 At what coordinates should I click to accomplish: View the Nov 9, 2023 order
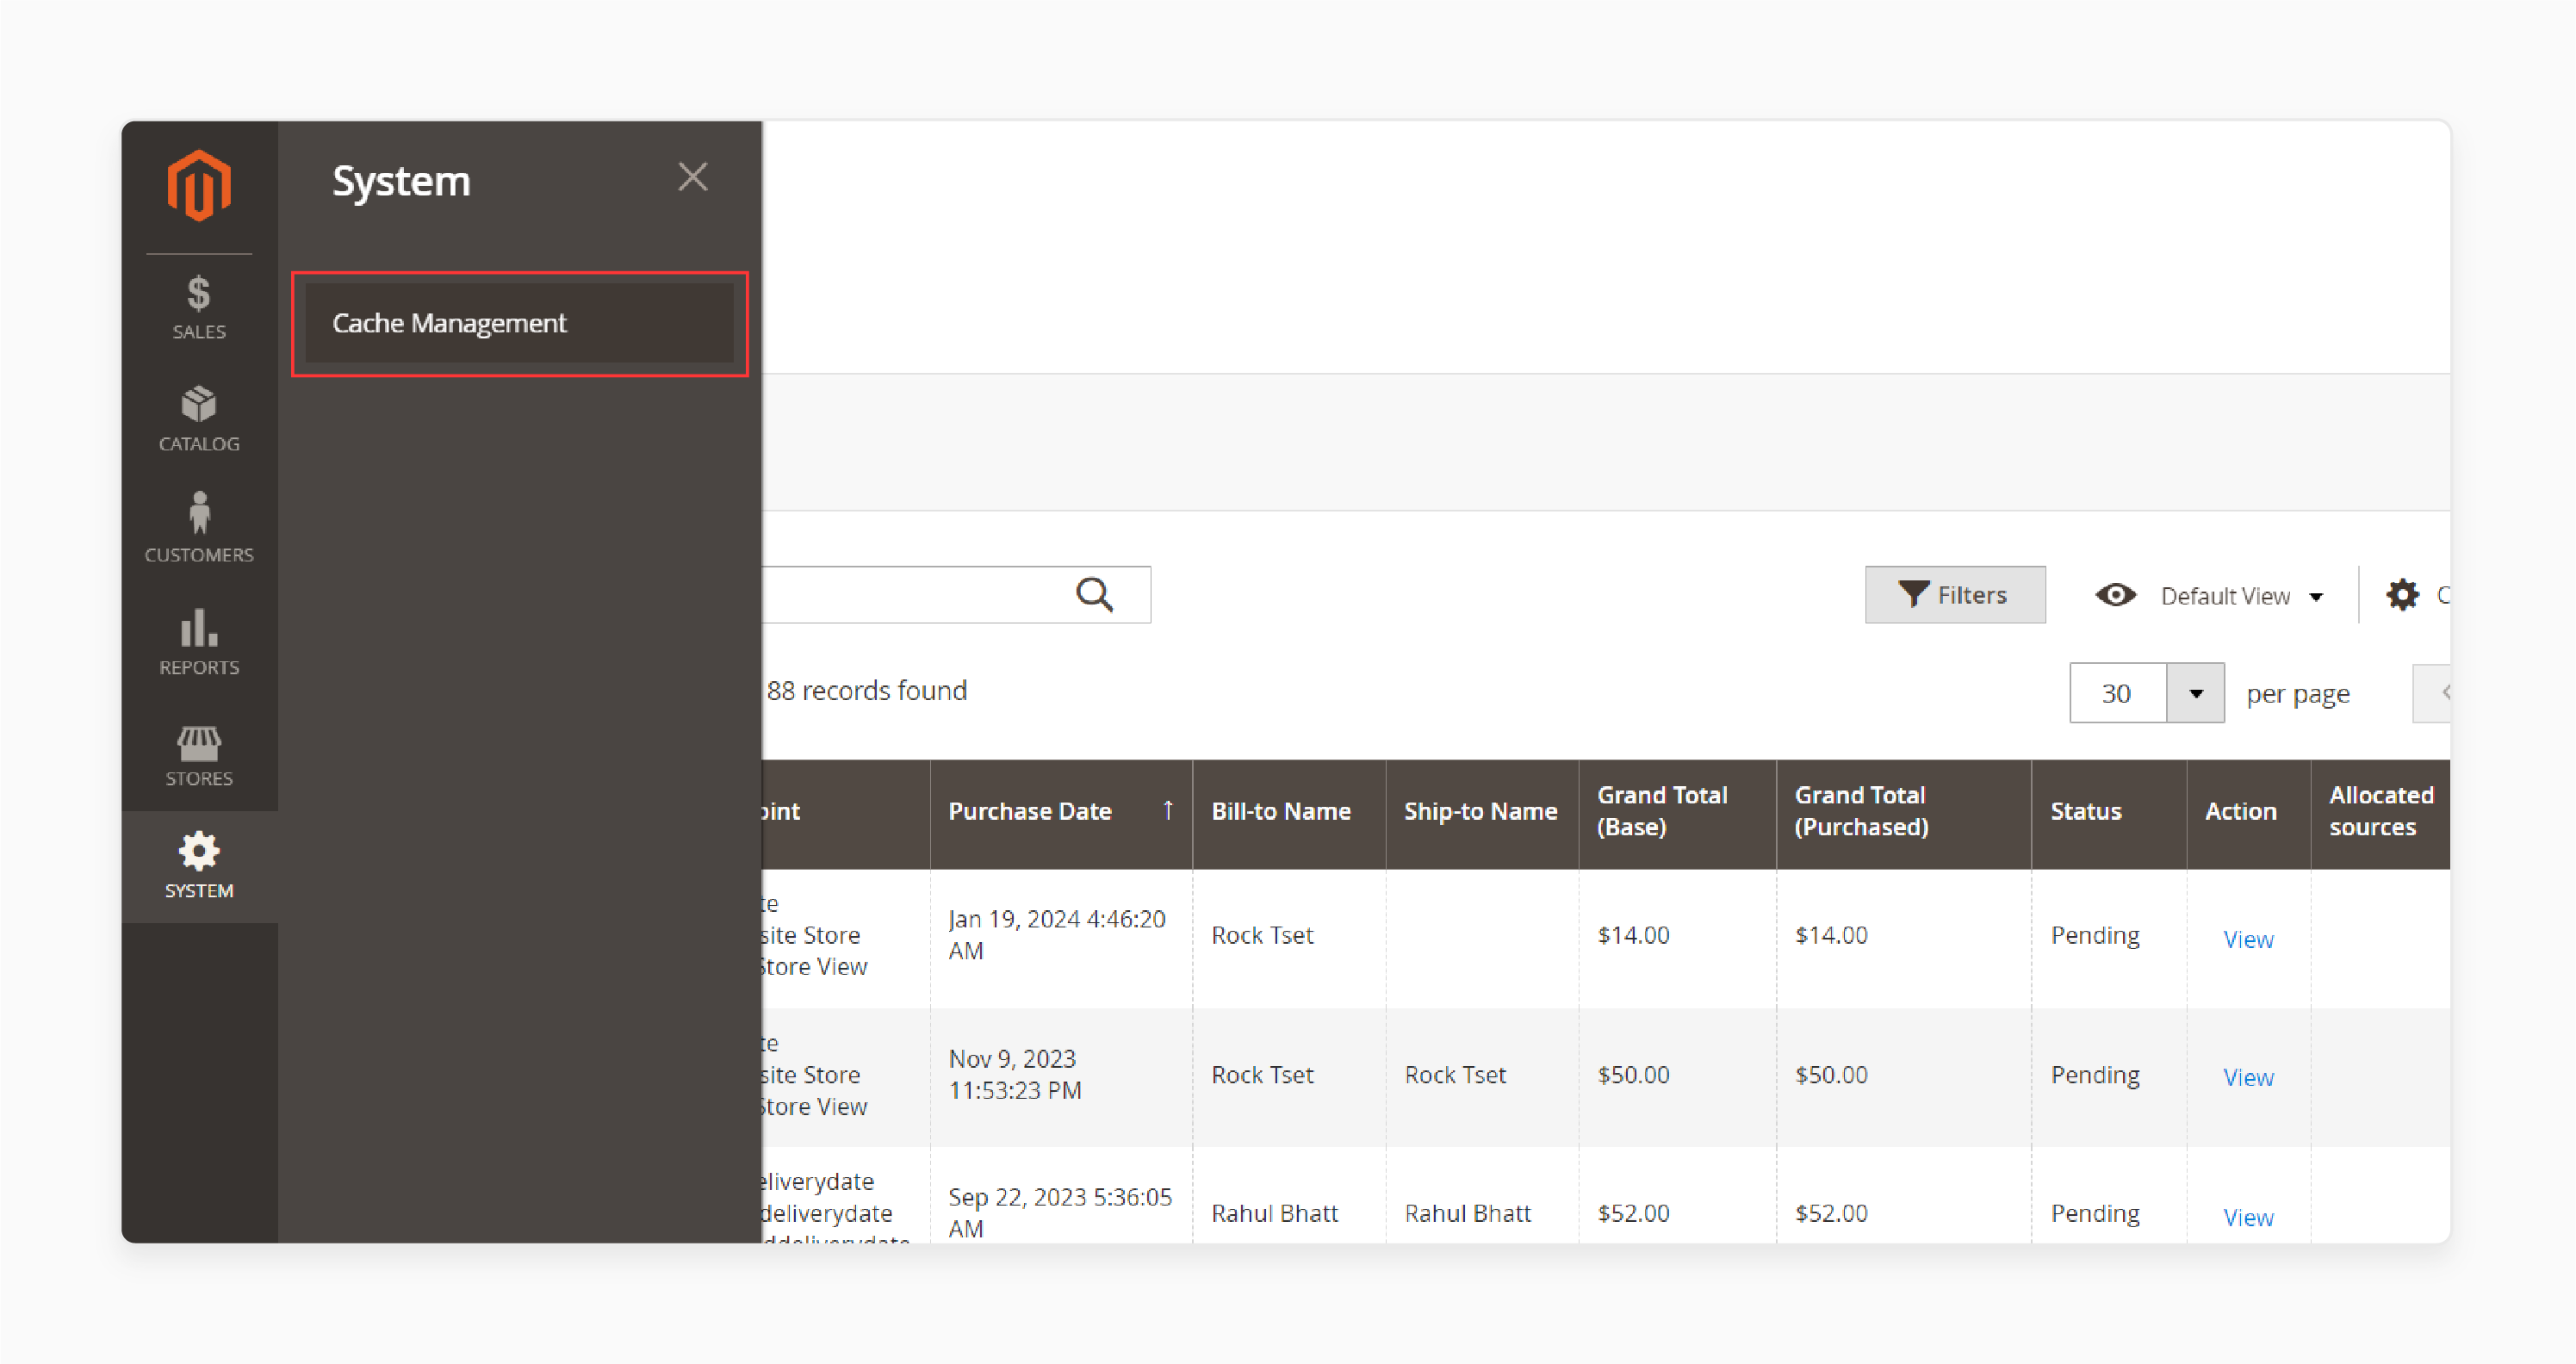pyautogui.click(x=2248, y=1077)
